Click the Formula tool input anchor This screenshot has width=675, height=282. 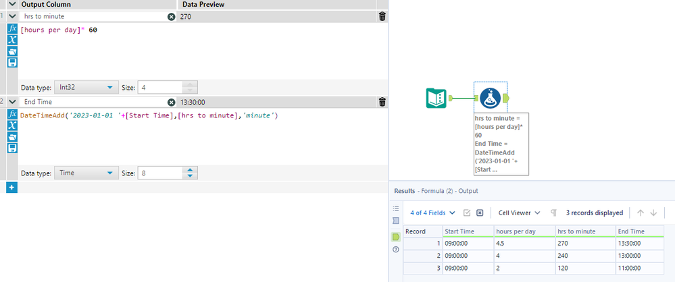tap(476, 98)
